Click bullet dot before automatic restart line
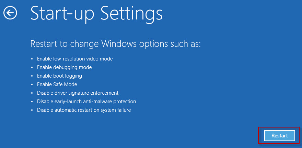 pos(32,110)
